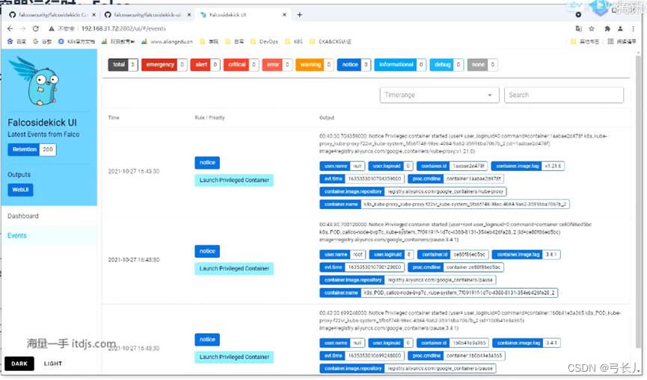Image resolution: width=647 pixels, height=380 pixels.
Task: Open the Timerange dropdown
Action: tap(439, 95)
